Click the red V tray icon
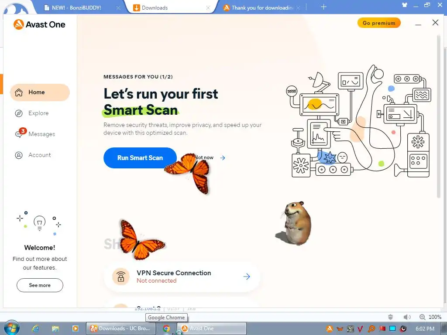Screen dimensions: 447x335 pyautogui.click(x=360, y=329)
